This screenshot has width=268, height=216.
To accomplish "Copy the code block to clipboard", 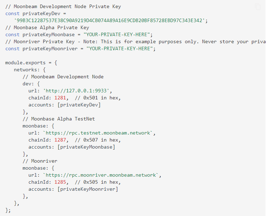I will click(x=258, y=7).
